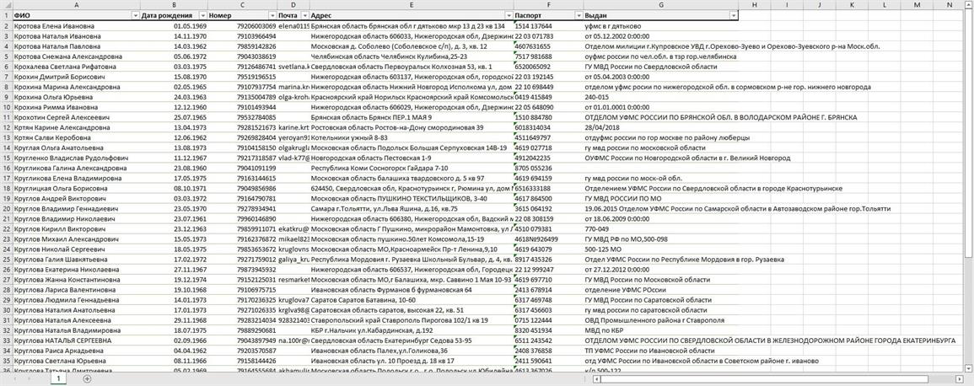Select issuer cell 28/04/2018
This screenshot has width=974, height=386.
(x=661, y=127)
